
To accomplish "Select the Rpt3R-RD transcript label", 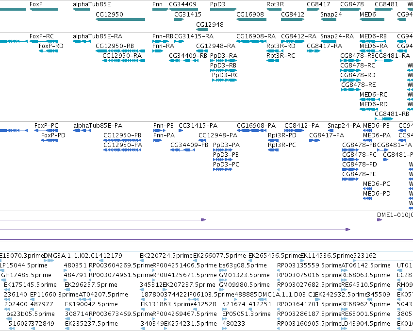I will click(x=281, y=46).
